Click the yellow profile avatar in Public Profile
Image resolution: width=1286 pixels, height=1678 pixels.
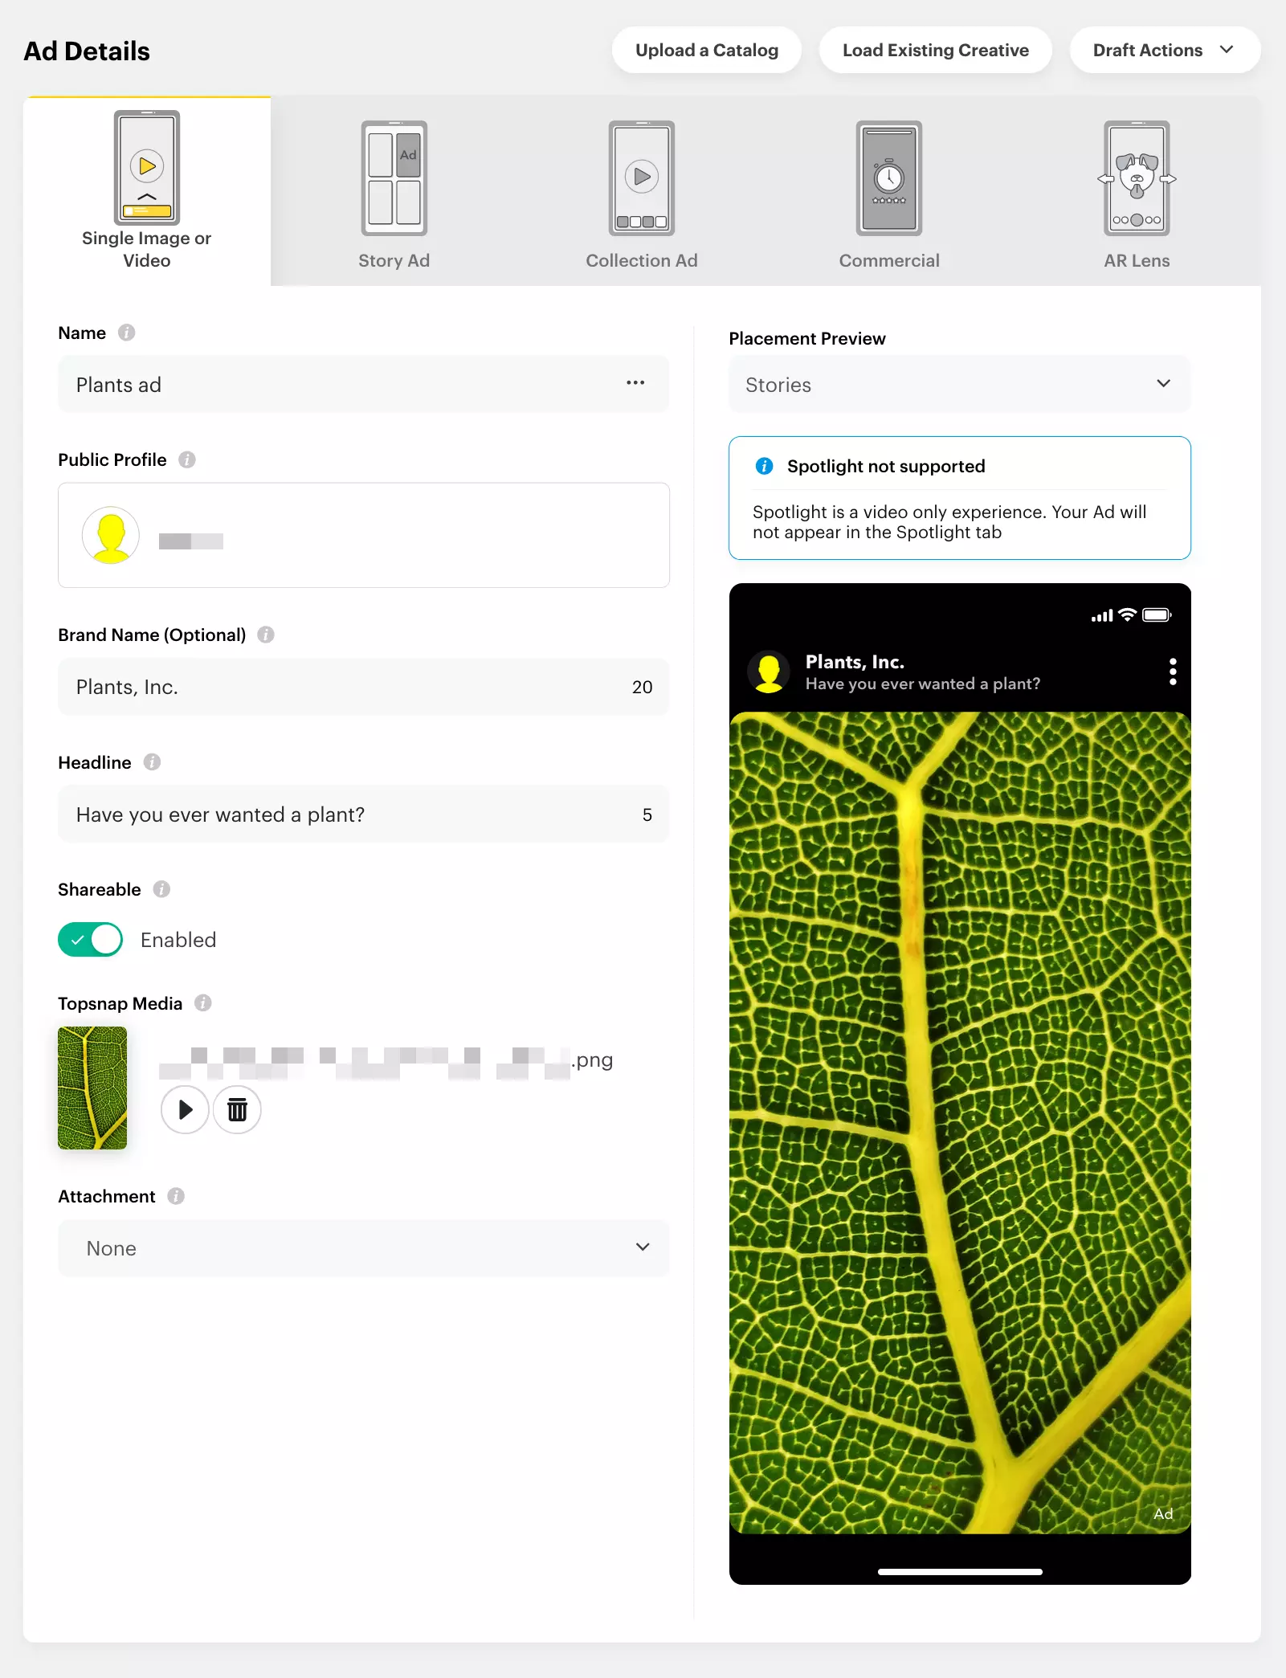pos(111,535)
